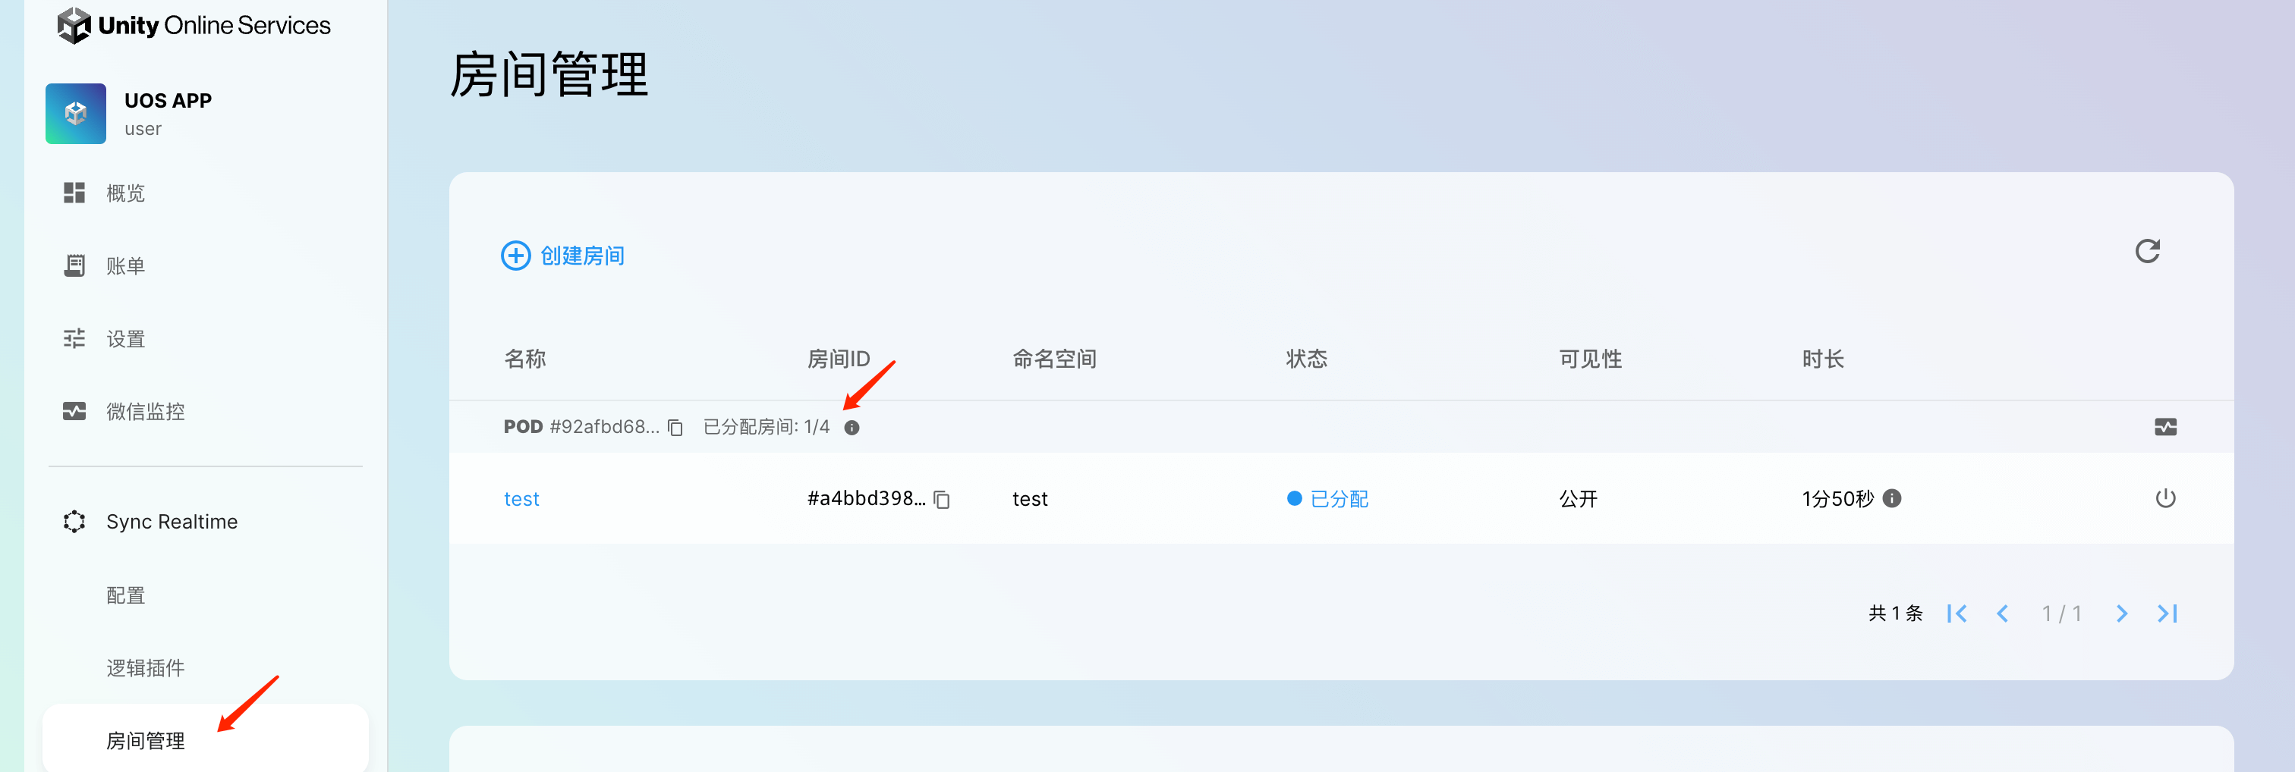
Task: Click the refresh icon above the room table
Action: tap(2147, 252)
